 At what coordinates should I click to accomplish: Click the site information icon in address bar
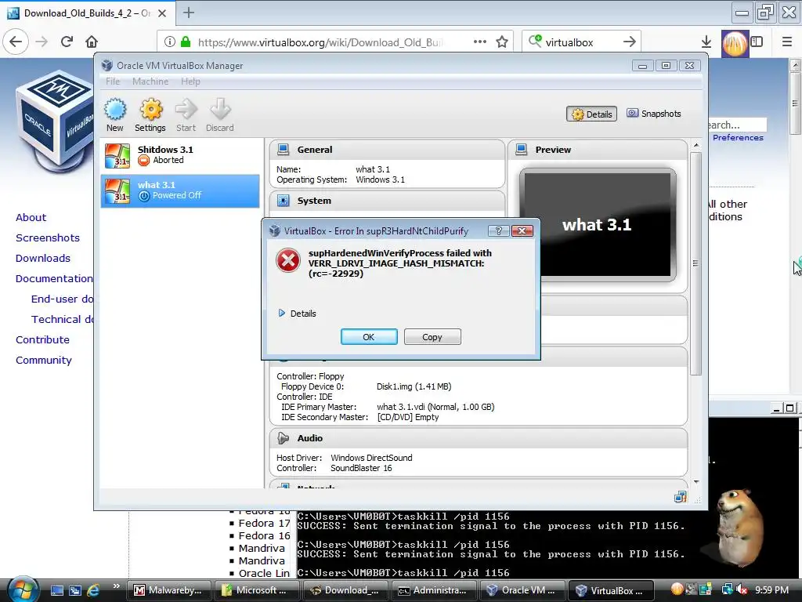click(170, 42)
